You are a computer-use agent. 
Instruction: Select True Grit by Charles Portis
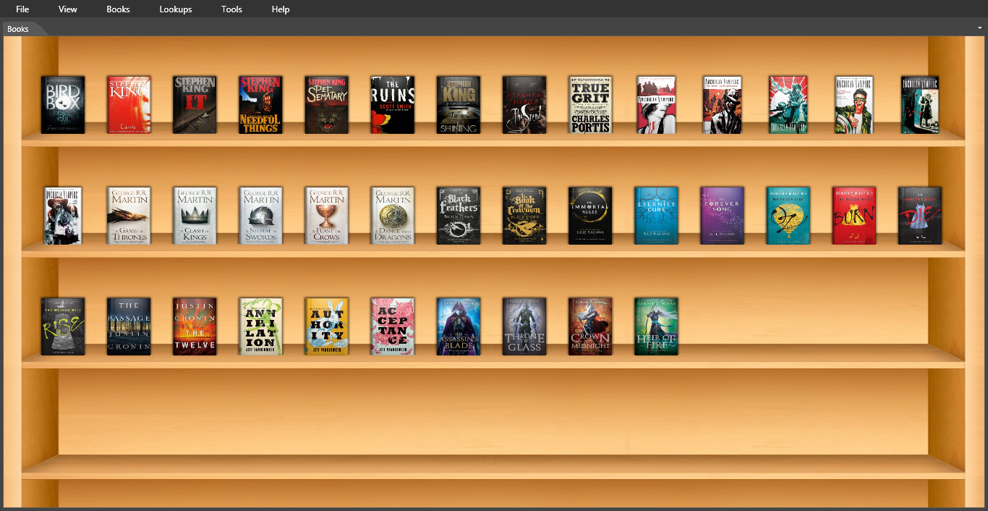tap(590, 105)
